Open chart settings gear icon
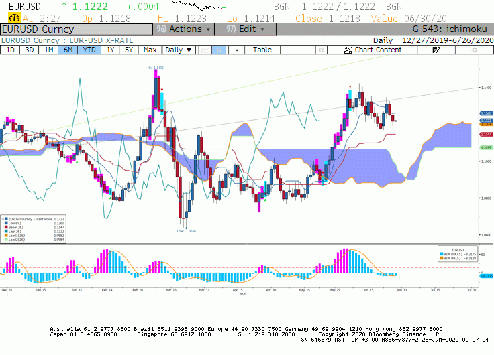 click(x=474, y=50)
